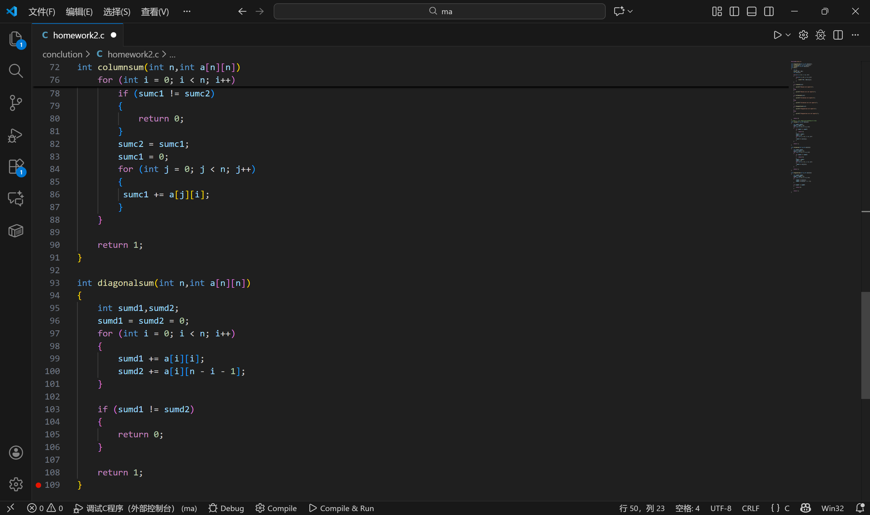Screen dimensions: 870x515
Task: Click the vertical scrollbar thumb in editor
Action: pos(865,345)
